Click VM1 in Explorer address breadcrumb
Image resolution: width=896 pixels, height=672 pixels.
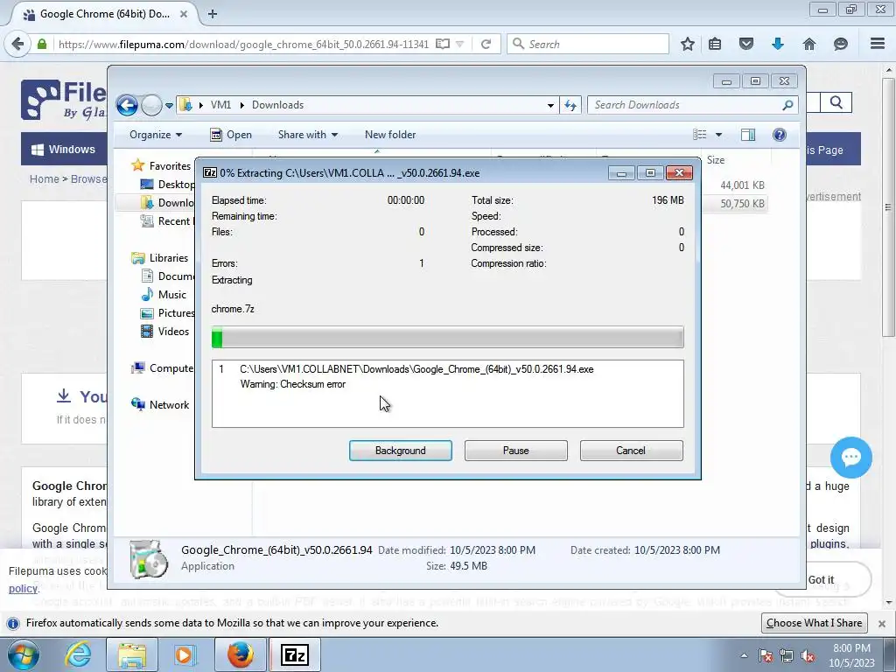click(220, 105)
